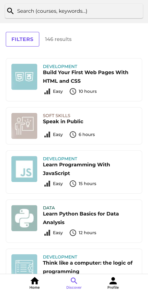
Task: Open Think like a computer course title
Action: click(88, 267)
